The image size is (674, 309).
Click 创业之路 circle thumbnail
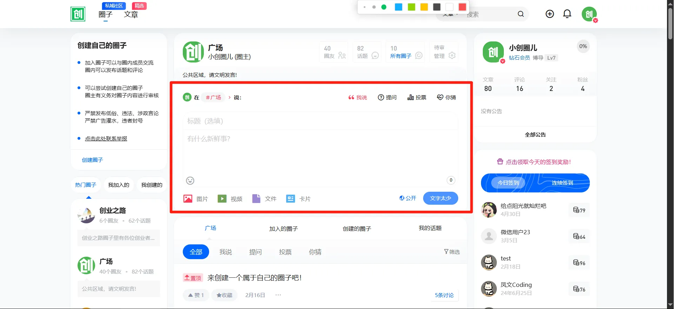click(x=86, y=215)
